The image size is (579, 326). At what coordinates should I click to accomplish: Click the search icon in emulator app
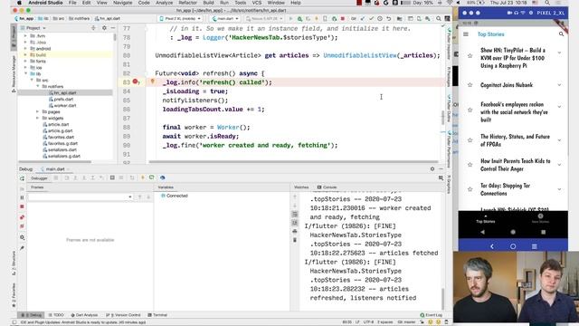click(x=561, y=34)
